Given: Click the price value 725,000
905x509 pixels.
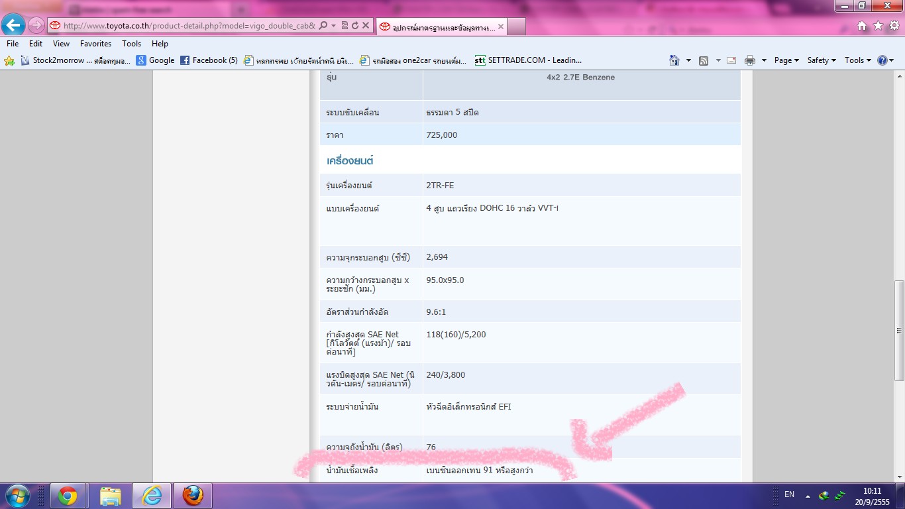Looking at the screenshot, I should click(x=442, y=135).
